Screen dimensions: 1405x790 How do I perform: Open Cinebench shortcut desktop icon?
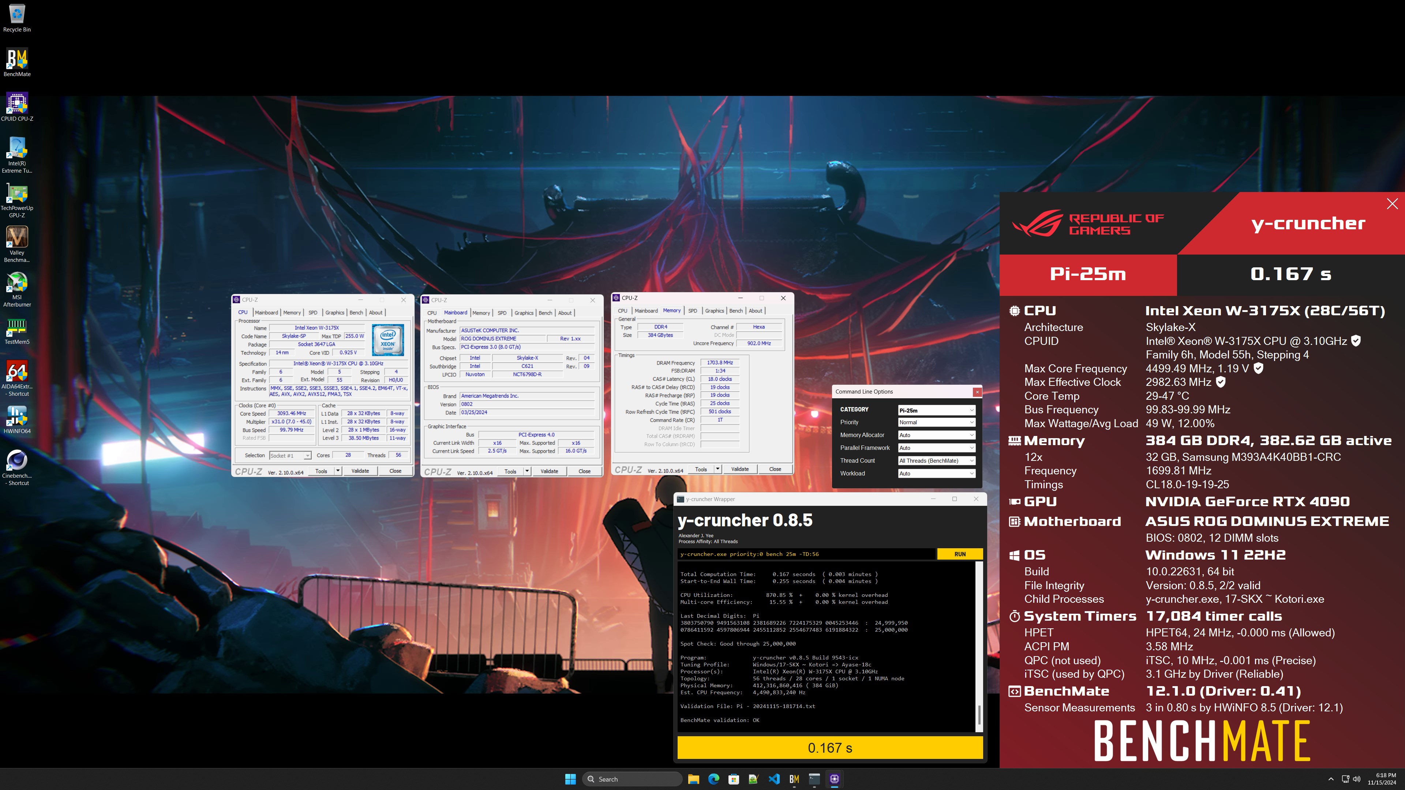[17, 468]
